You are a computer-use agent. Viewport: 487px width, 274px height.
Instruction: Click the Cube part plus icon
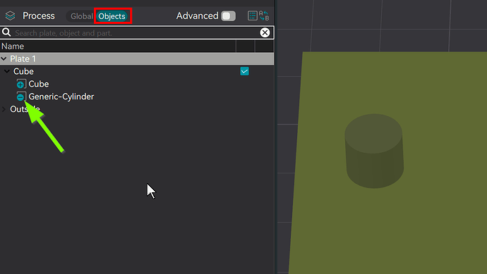(21, 84)
